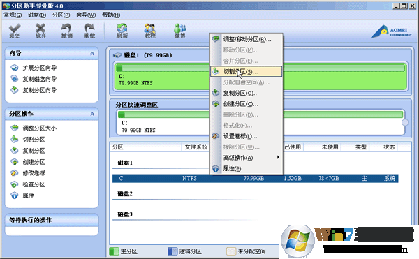Select the 磁盘2 group row in the list
This screenshot has width=419, height=259.
(x=125, y=194)
